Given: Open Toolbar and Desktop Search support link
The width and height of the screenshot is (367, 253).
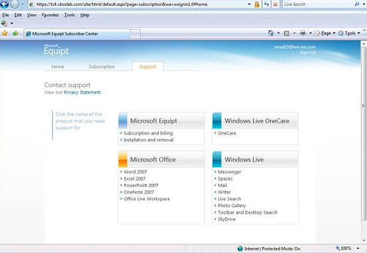Looking at the screenshot, I should click(x=248, y=212).
